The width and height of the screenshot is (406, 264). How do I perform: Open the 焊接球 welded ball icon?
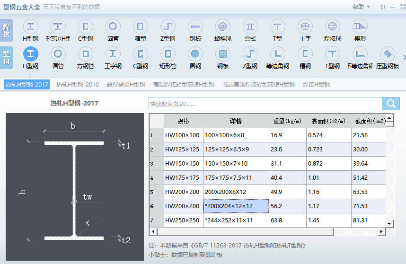point(333,26)
